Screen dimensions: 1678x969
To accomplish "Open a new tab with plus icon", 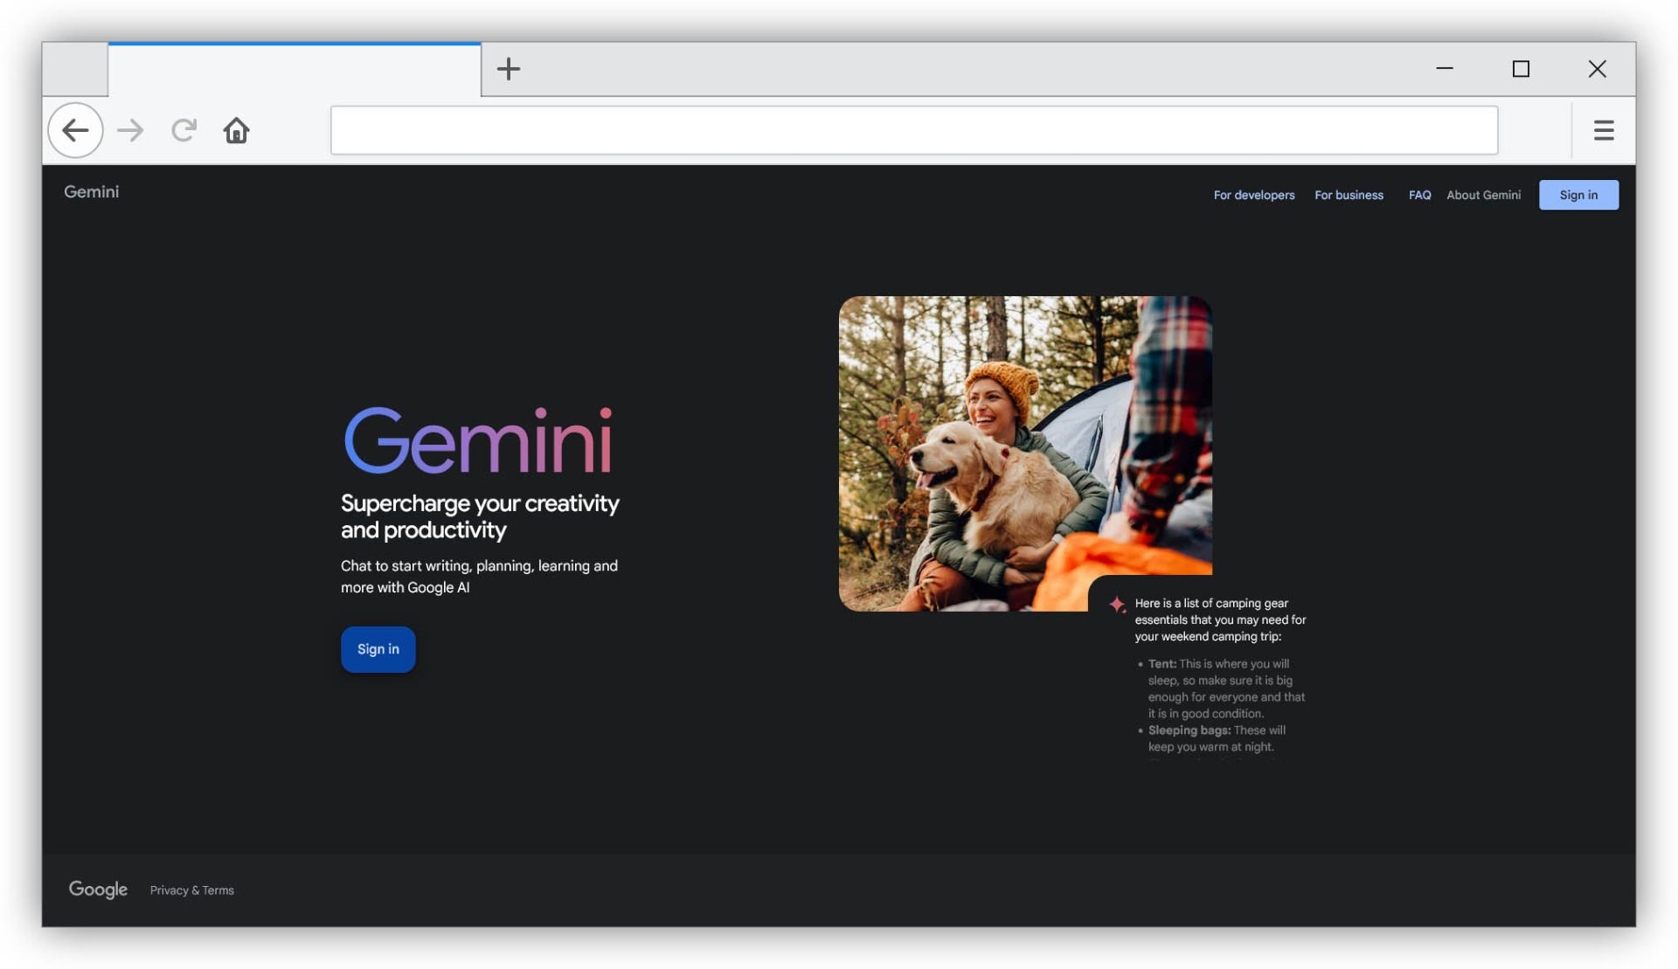I will pos(508,69).
